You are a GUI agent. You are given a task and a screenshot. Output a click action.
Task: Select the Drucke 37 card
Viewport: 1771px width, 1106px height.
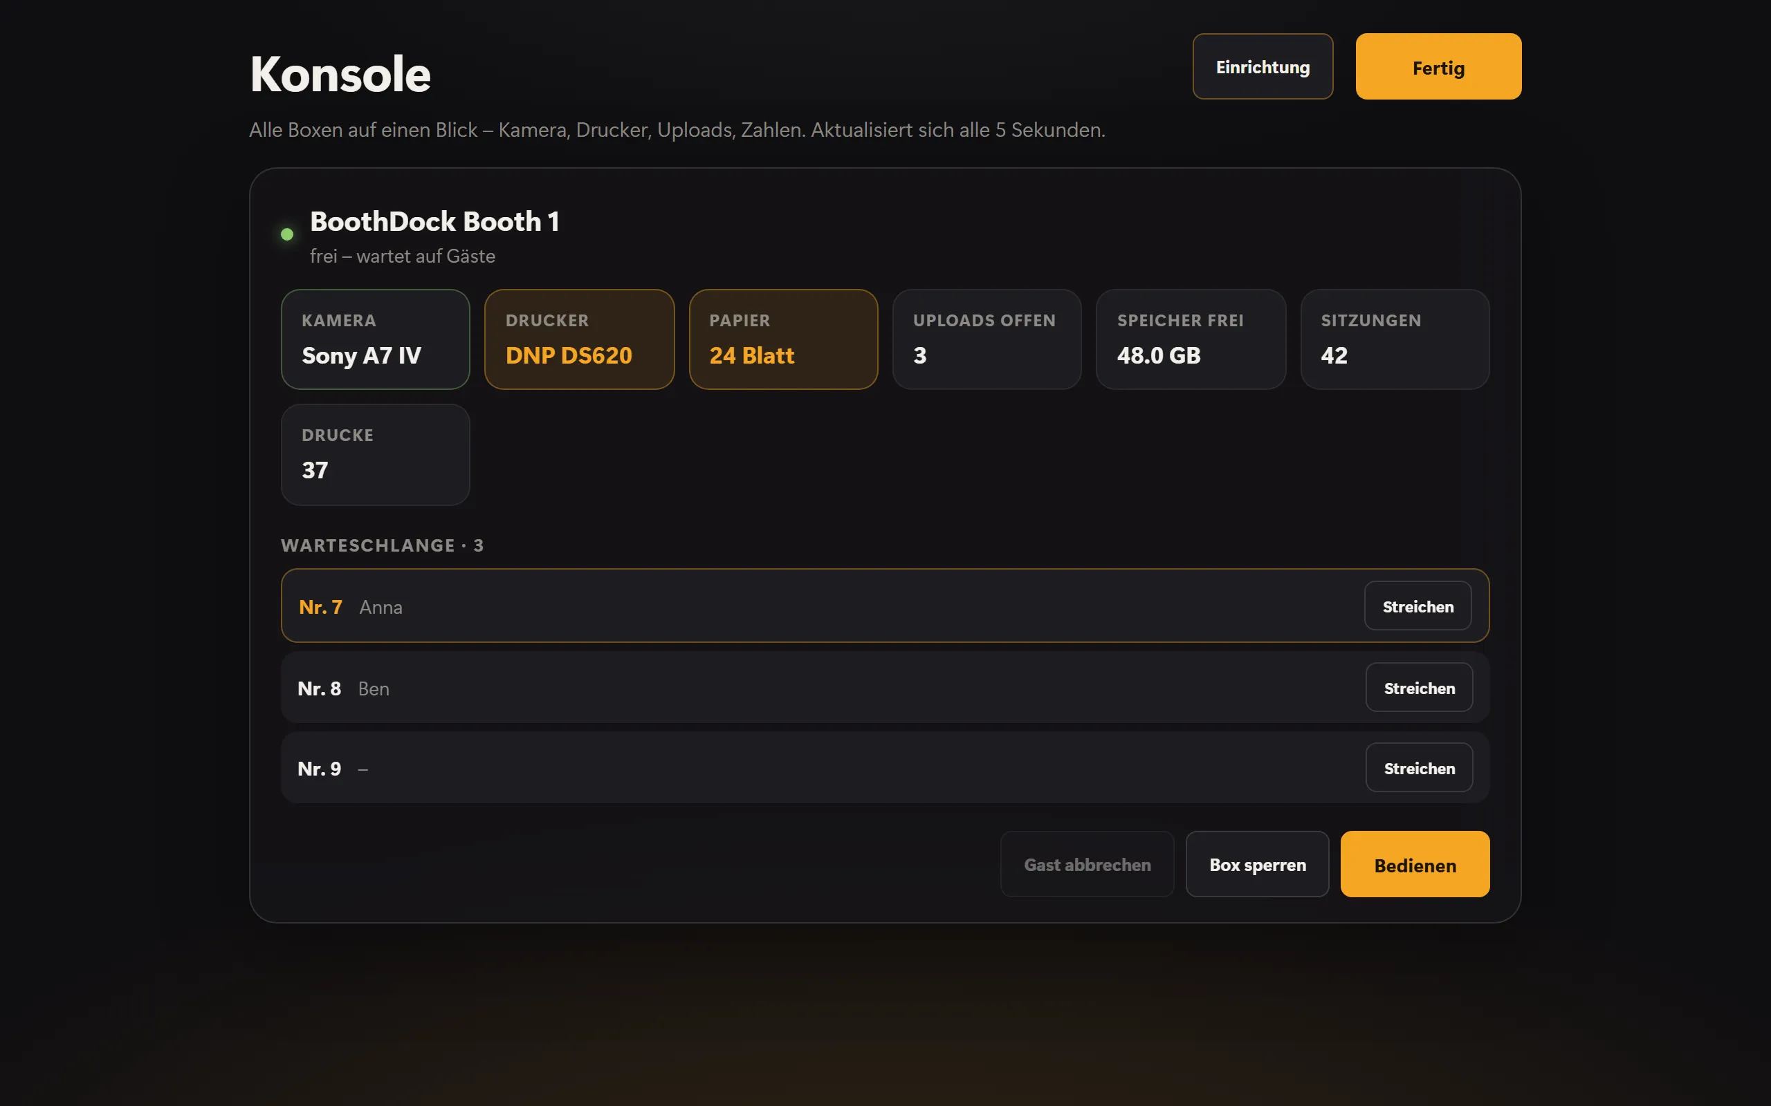click(376, 454)
